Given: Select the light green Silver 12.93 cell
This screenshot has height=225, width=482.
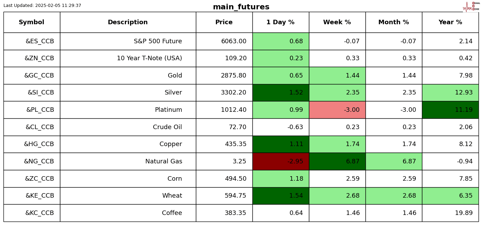Looking at the screenshot, I should 450,93.
